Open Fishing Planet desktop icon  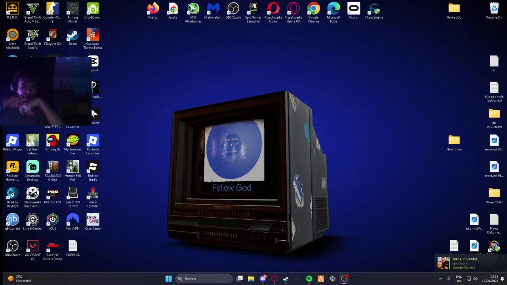[73, 13]
